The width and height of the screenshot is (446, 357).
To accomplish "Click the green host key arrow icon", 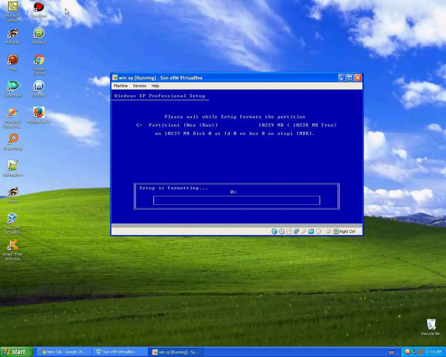I will [336, 231].
